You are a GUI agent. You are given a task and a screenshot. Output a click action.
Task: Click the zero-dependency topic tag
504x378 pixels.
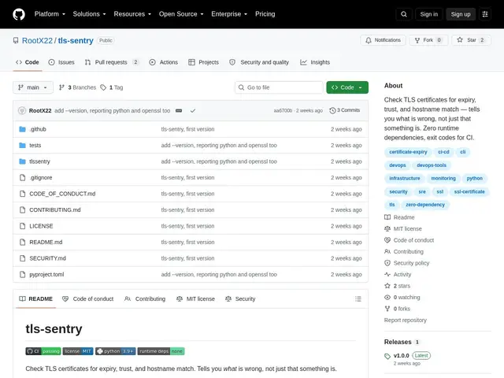[x=425, y=205]
